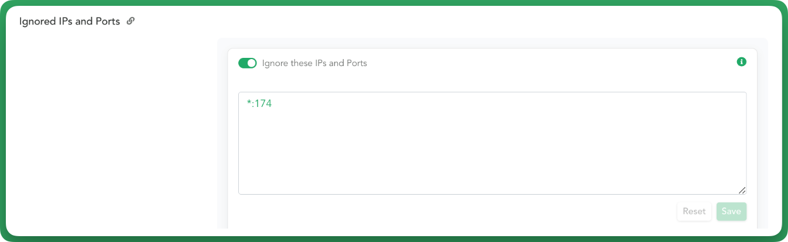
Task: Place cursor after the *:174 entry
Action: (x=273, y=104)
